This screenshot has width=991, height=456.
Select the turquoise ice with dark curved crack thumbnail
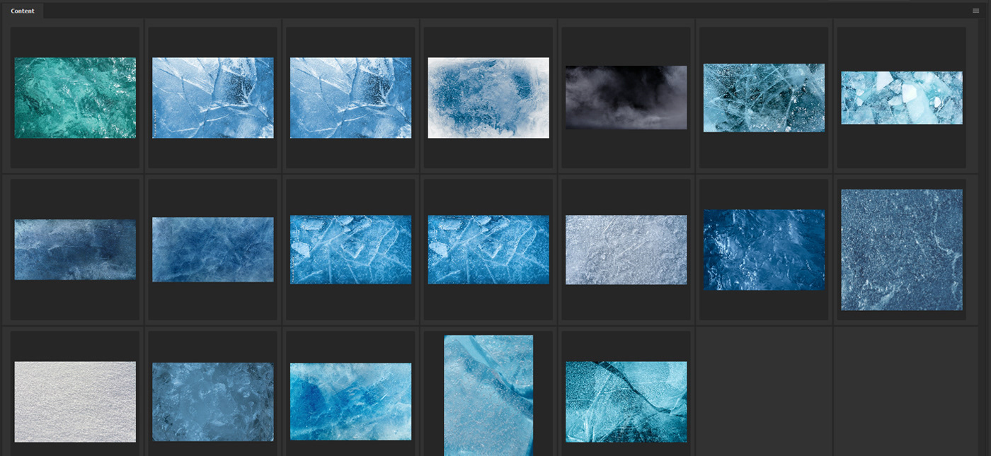[x=626, y=402]
